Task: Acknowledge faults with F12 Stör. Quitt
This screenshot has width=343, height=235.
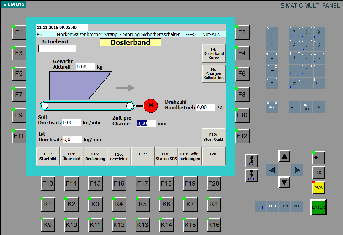Action: click(213, 137)
